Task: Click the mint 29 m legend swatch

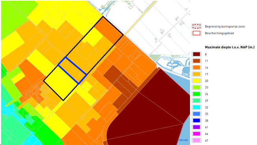Action: point(196,100)
